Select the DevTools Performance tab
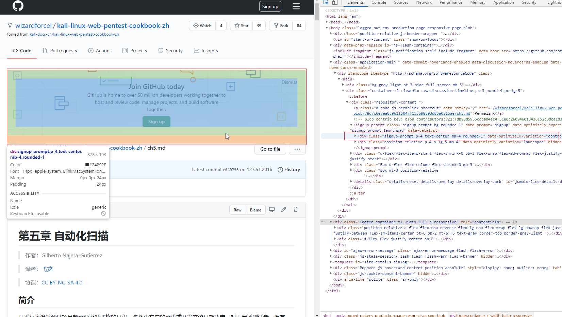562x317 pixels. [451, 2]
